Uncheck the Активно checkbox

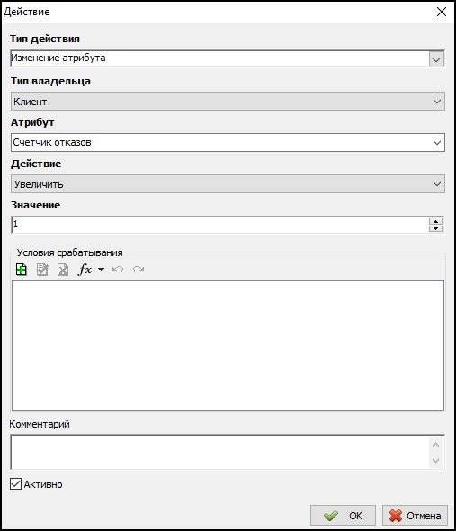tap(15, 484)
